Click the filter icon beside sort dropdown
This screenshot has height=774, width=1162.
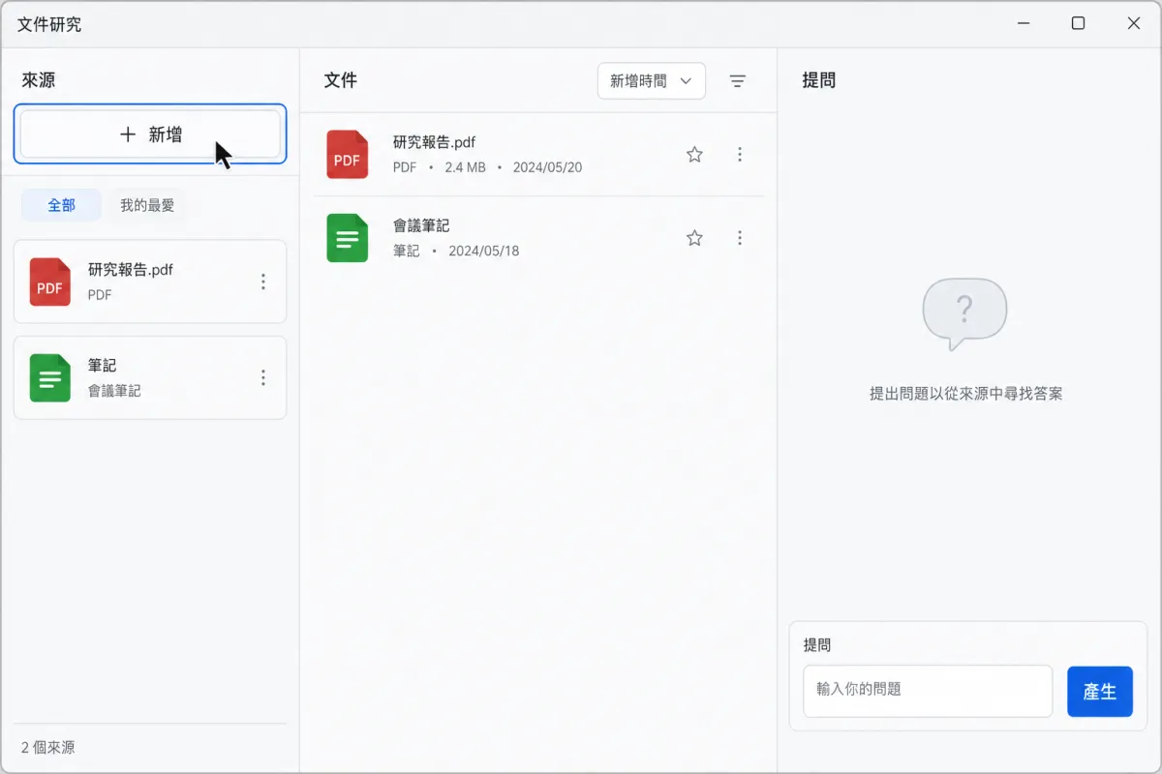[x=738, y=81]
